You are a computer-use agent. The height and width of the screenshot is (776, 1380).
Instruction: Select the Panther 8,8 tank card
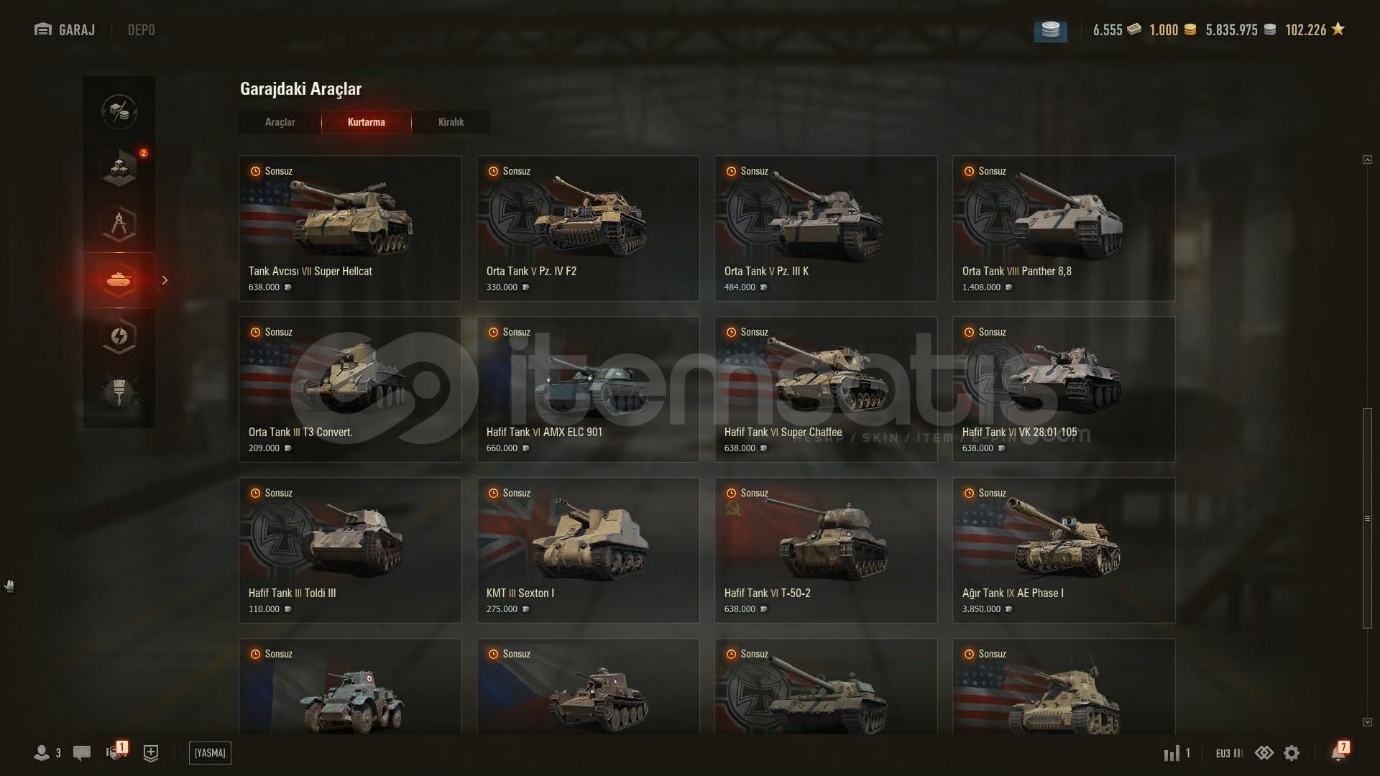click(1064, 228)
